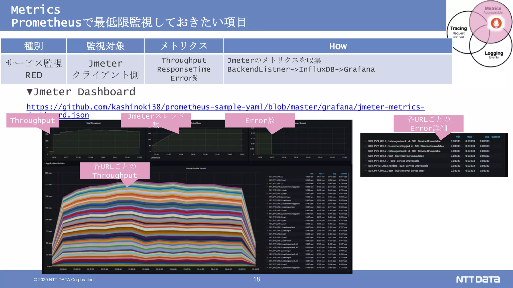The height and width of the screenshot is (288, 513).
Task: Click the min column header in error table
Action: coord(458,137)
